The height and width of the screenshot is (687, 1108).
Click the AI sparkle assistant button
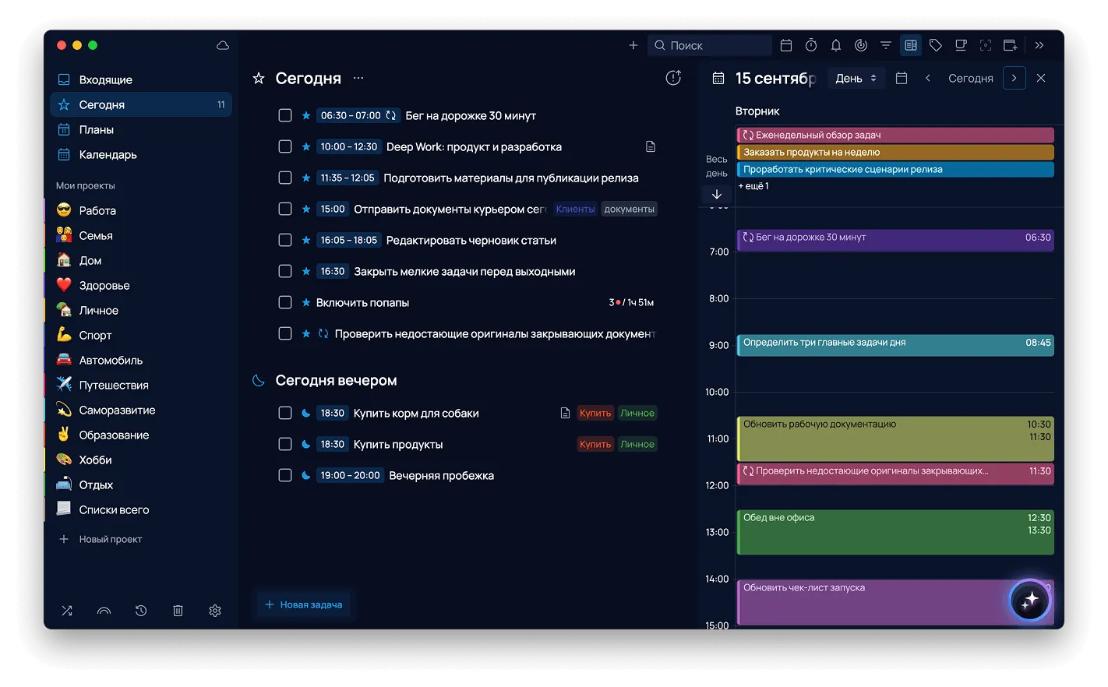point(1030,601)
